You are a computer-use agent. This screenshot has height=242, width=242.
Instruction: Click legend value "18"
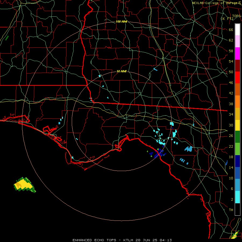click(231, 157)
